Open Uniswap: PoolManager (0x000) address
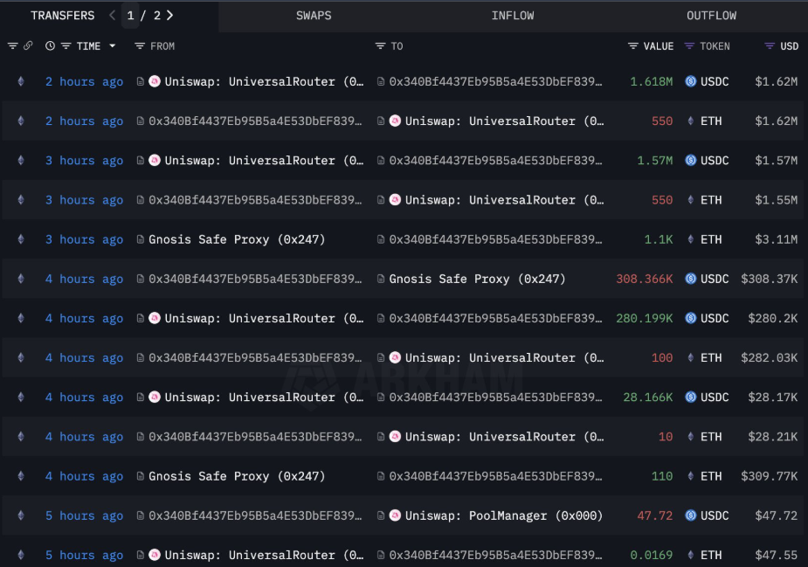Image resolution: width=808 pixels, height=567 pixels. [503, 515]
